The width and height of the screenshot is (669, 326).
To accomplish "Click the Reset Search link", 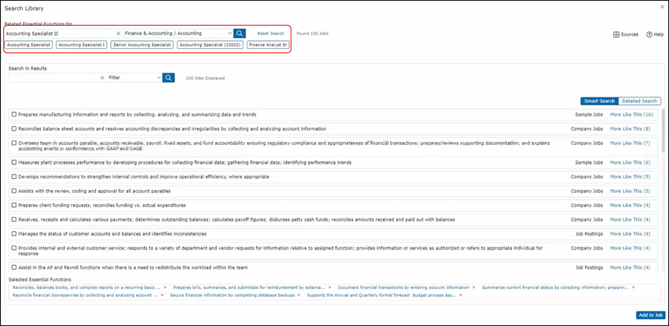I will point(271,33).
